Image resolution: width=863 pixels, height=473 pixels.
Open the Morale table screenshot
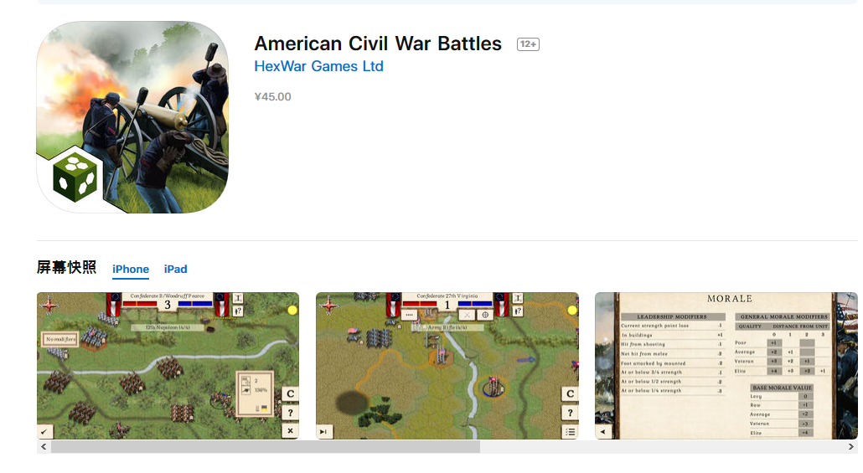point(726,366)
